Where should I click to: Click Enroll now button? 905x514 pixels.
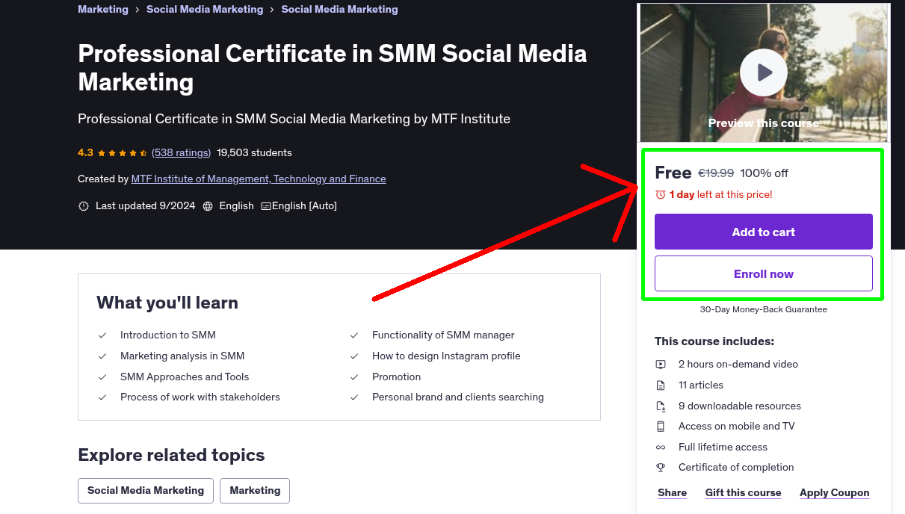tap(764, 273)
